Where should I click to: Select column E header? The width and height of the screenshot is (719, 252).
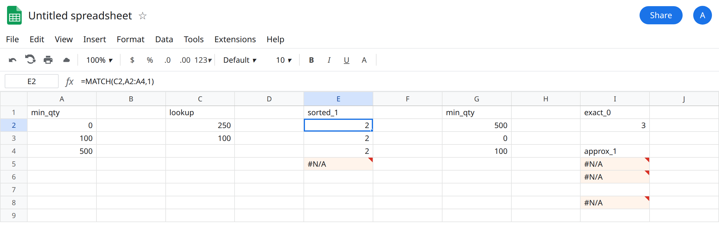[x=338, y=99]
